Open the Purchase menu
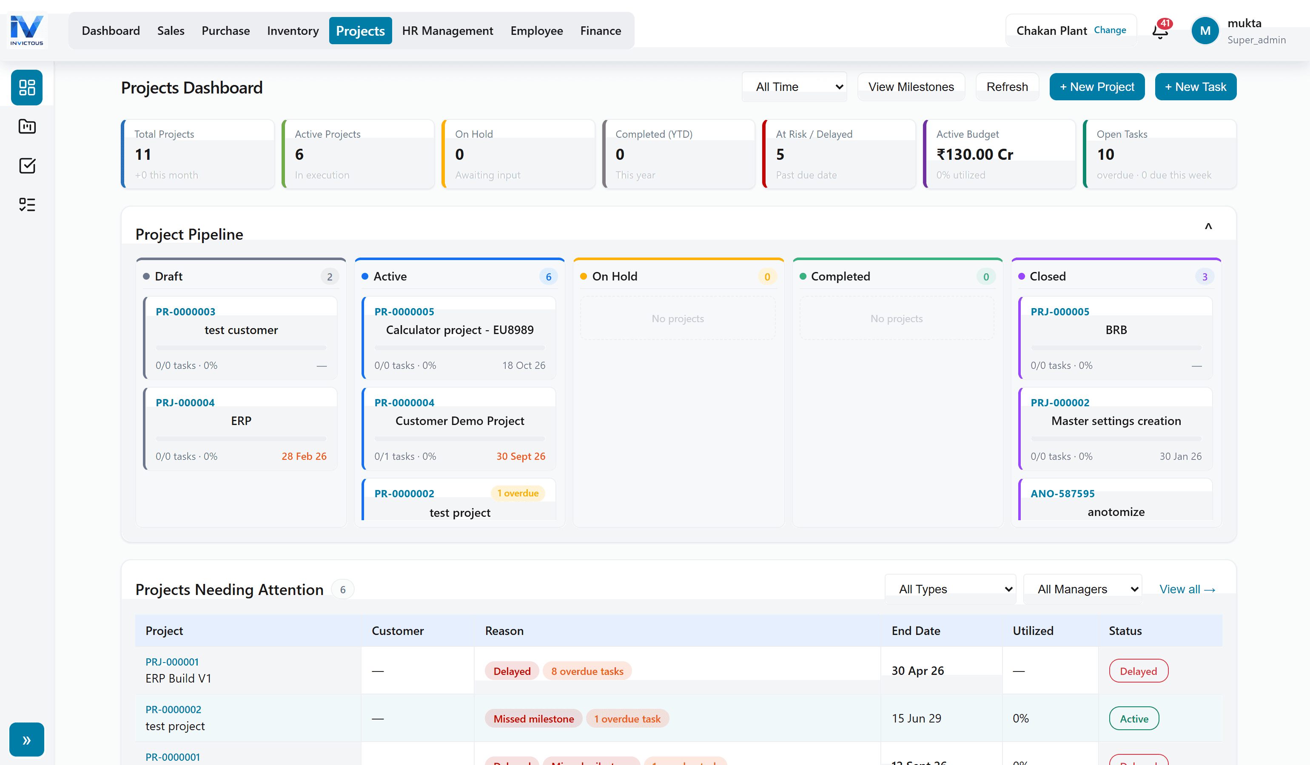Image resolution: width=1310 pixels, height=765 pixels. (x=225, y=31)
